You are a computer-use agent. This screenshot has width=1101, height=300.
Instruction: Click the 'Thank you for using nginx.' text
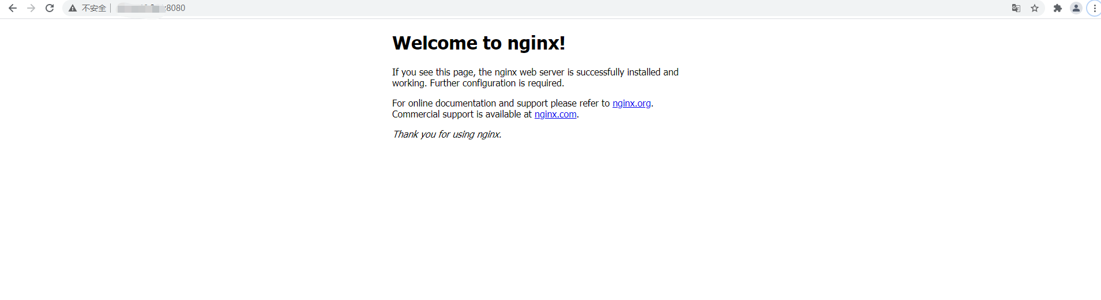point(447,134)
